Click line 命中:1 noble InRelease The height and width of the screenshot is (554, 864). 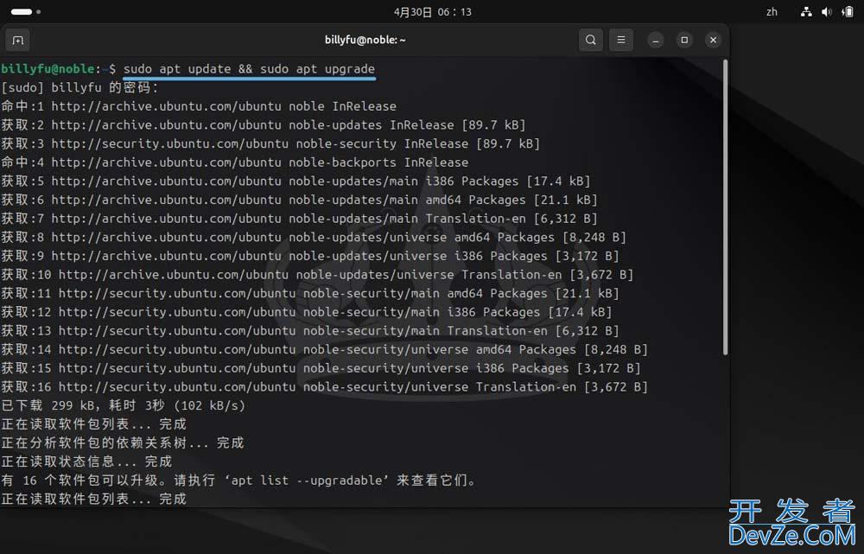tap(199, 106)
